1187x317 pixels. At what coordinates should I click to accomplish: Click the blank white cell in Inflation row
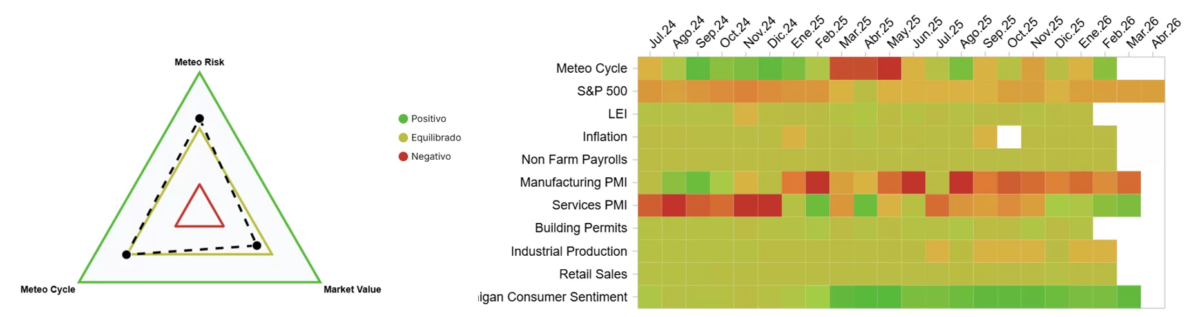pyautogui.click(x=1008, y=137)
